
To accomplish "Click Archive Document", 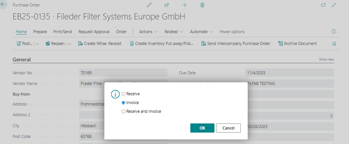I will point(297,43).
